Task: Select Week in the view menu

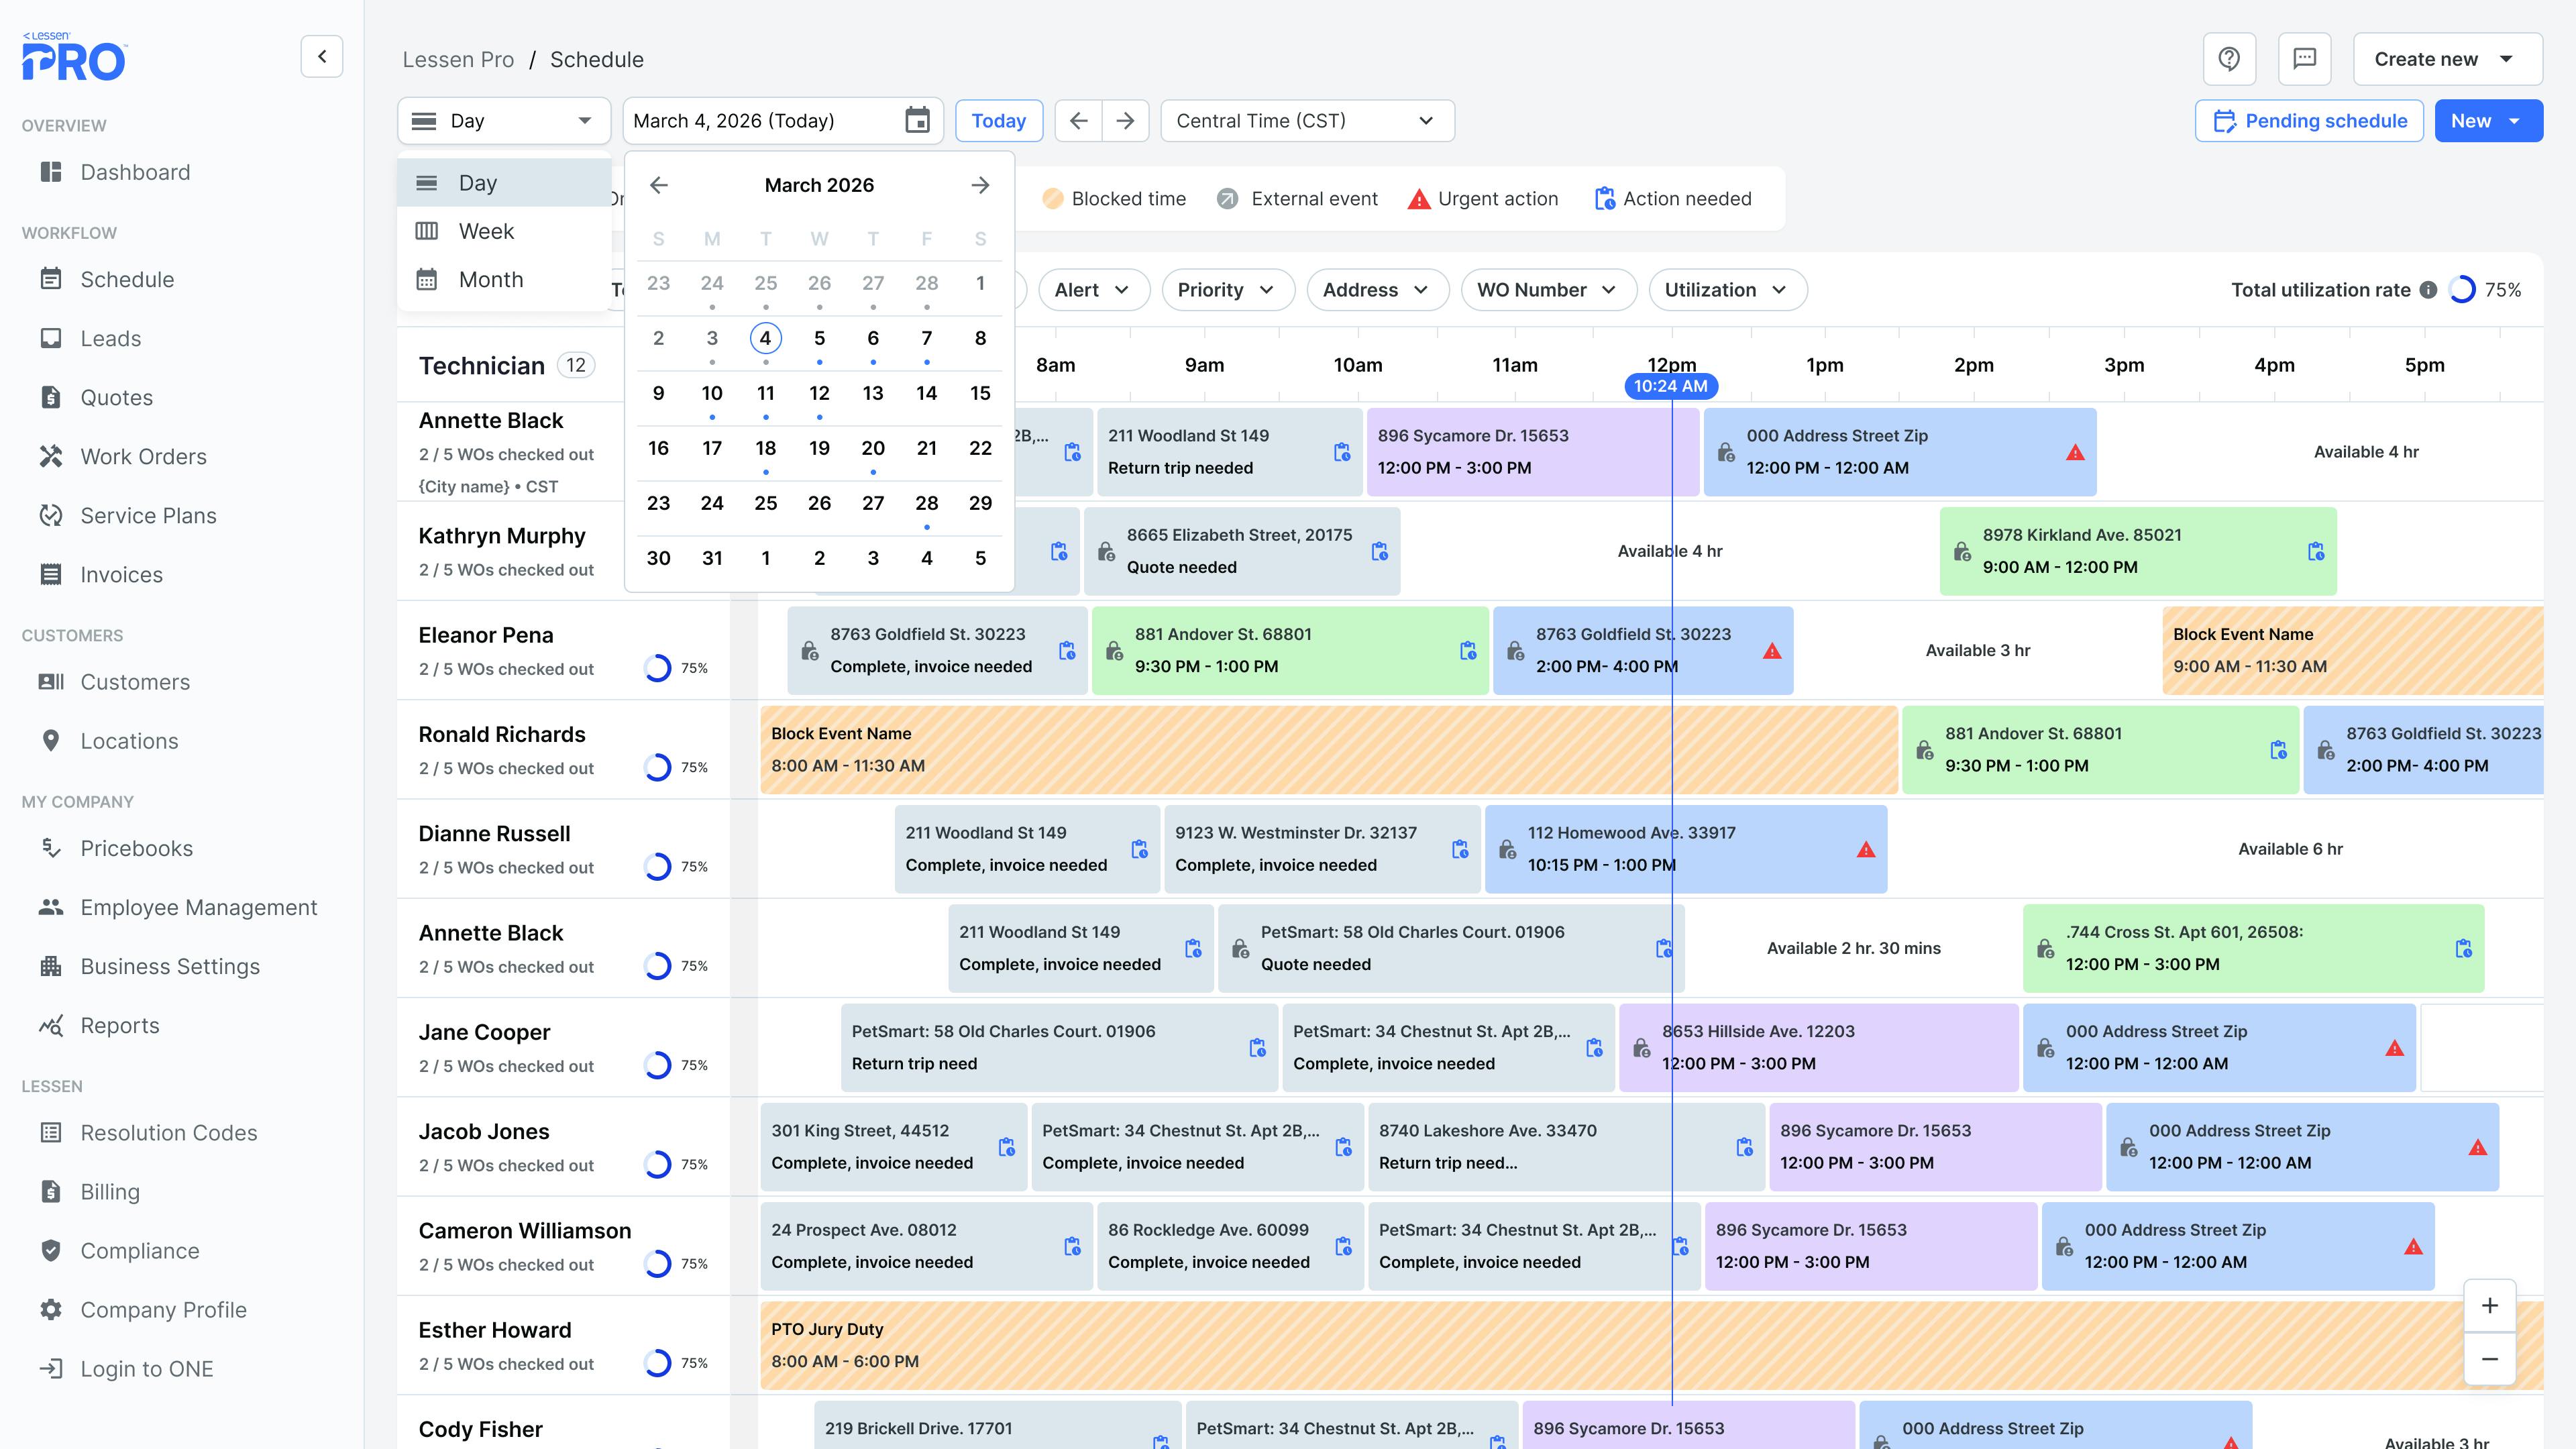Action: [x=504, y=231]
